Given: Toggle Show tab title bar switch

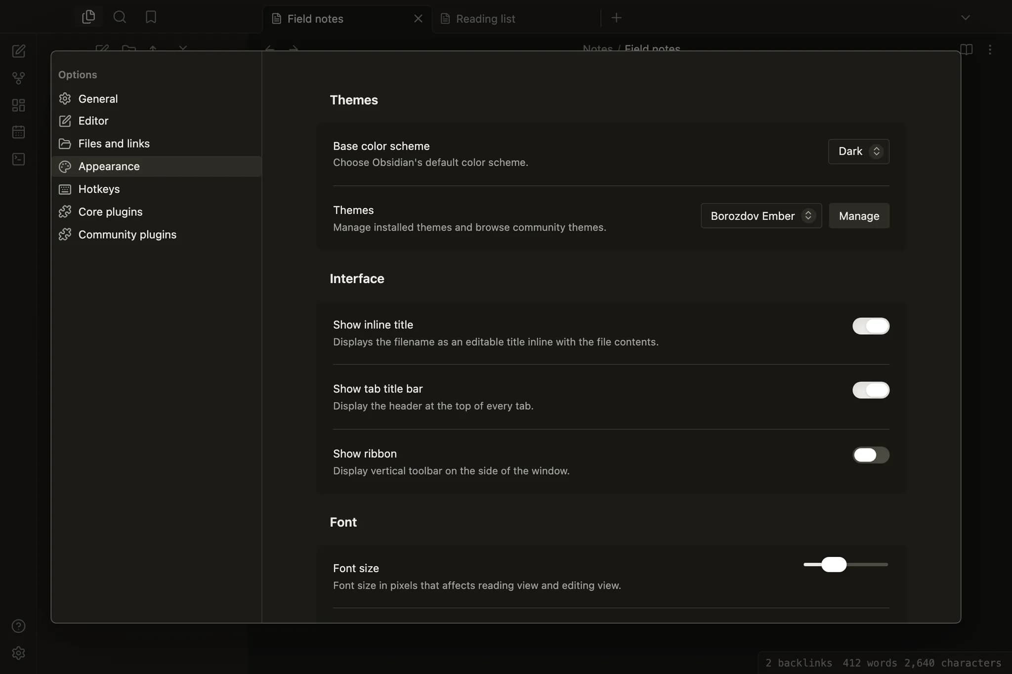Looking at the screenshot, I should [871, 390].
